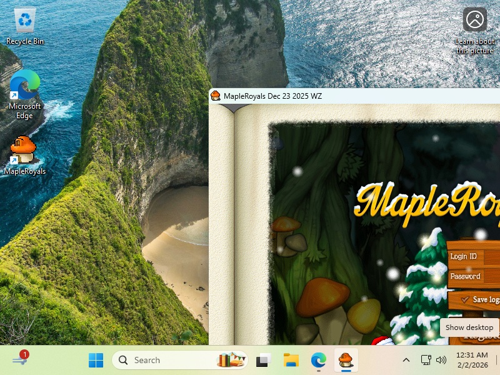Viewport: 500px width, 375px height.
Task: Toggle the Save login checkbox
Action: [464, 299]
